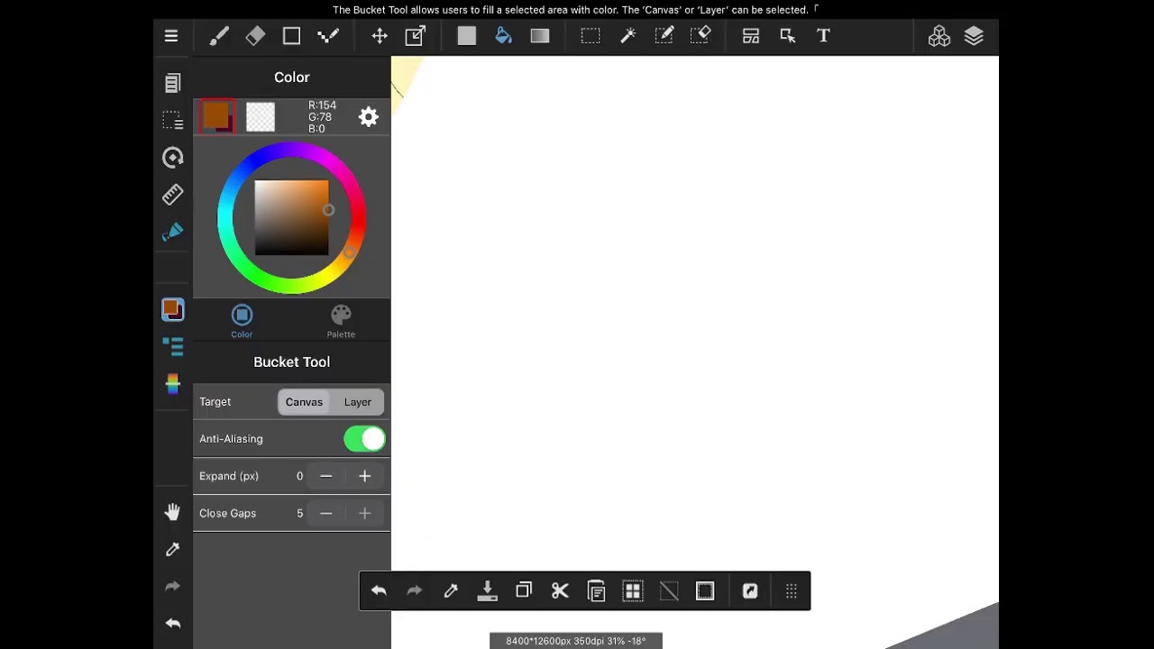Viewport: 1154px width, 649px height.
Task: Open the Materials cubes panel
Action: pos(939,36)
